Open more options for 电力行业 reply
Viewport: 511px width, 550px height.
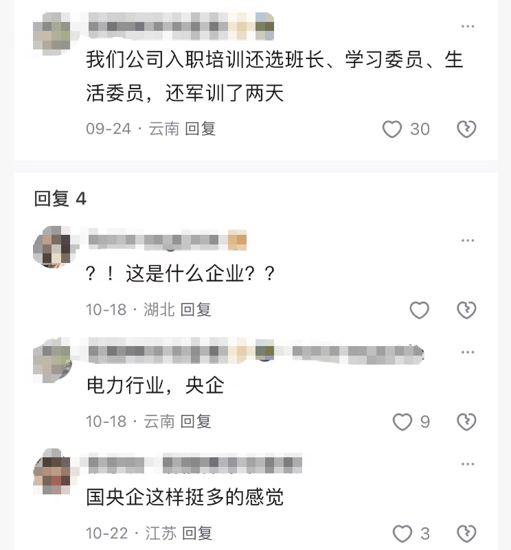468,352
